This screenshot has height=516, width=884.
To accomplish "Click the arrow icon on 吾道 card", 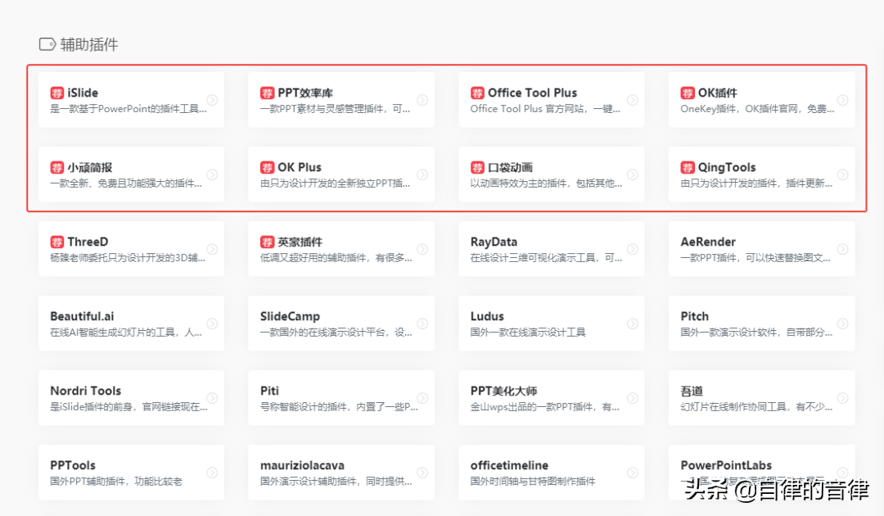I will (x=843, y=397).
